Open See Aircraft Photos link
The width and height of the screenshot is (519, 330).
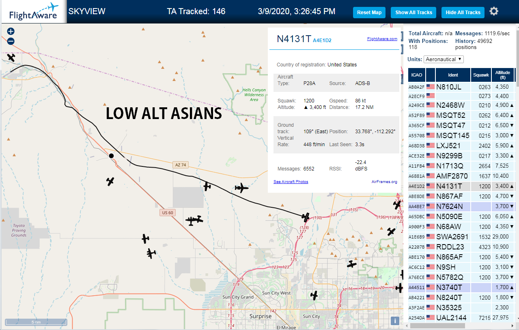[x=291, y=182]
